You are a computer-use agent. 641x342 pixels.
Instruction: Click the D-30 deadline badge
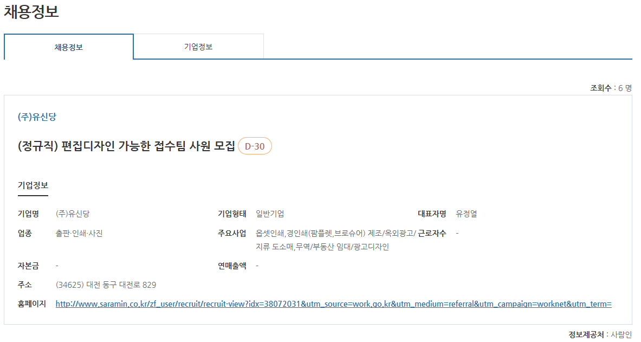(255, 146)
